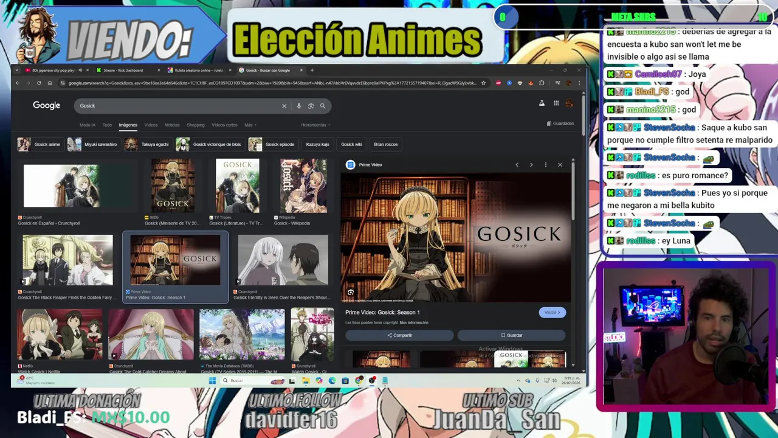Go back in the browser

(18, 83)
